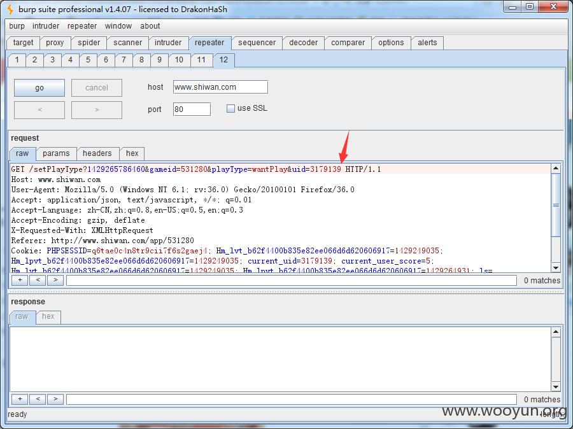Open repeater request tab 9

point(159,60)
